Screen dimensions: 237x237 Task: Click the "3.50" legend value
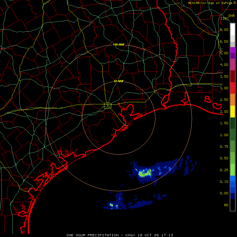pos(224,76)
